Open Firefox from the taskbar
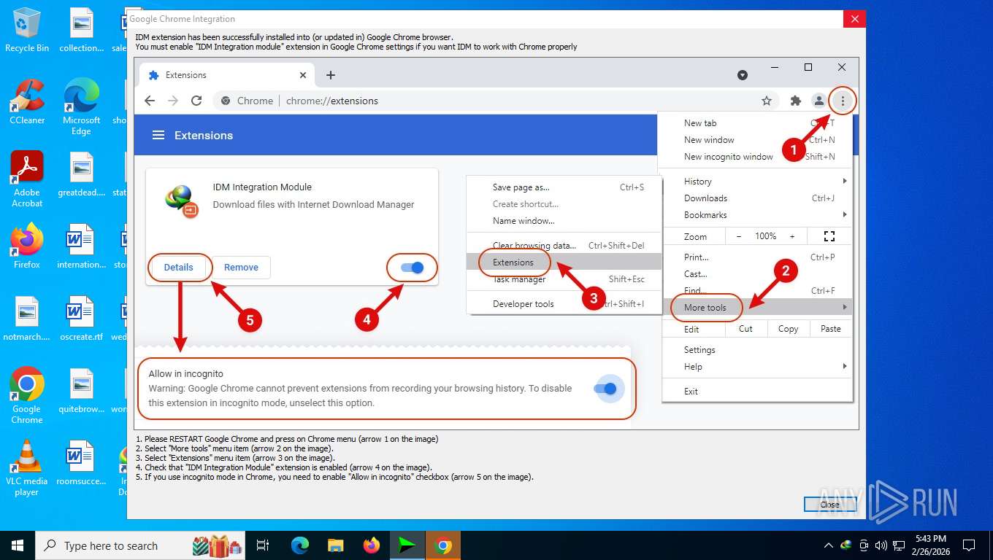The image size is (993, 560). tap(372, 545)
